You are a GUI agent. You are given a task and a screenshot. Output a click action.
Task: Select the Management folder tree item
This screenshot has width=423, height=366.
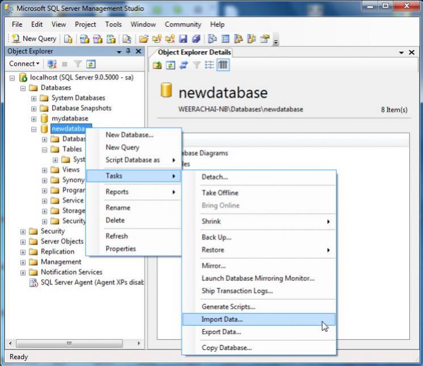[x=61, y=262]
